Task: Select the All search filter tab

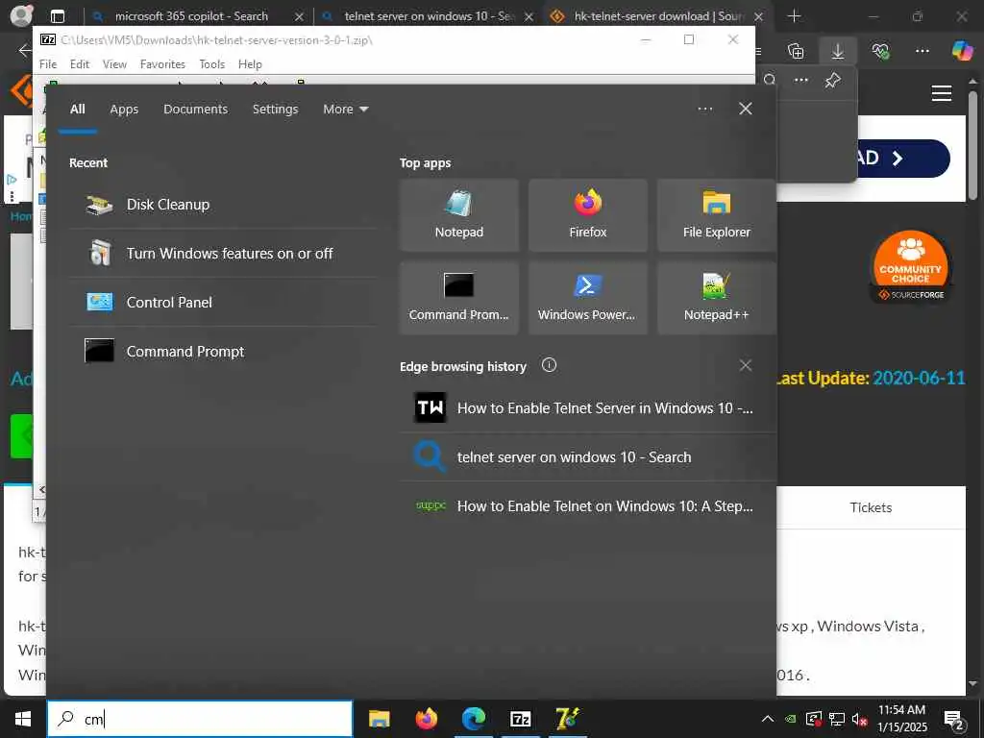Action: [77, 110]
